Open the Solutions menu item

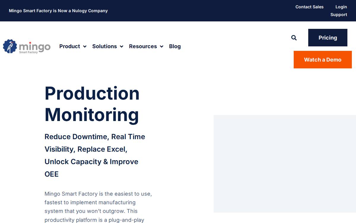[104, 46]
